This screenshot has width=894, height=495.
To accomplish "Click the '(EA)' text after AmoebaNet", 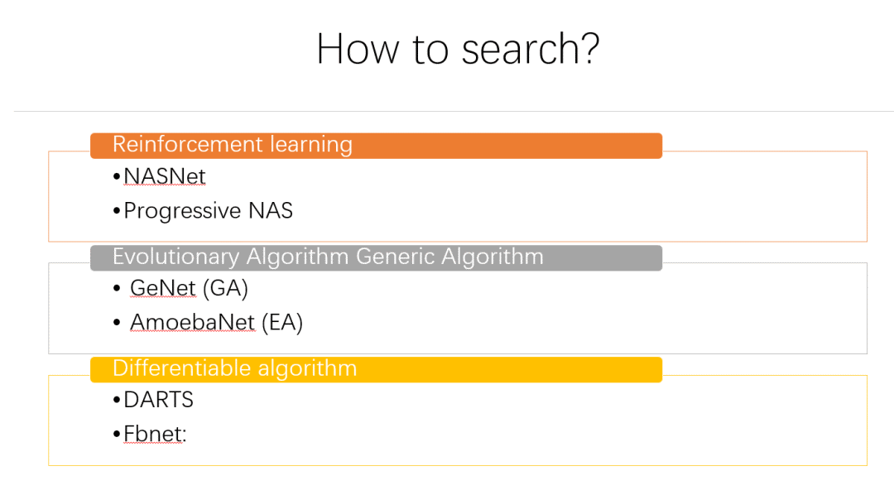I will tap(282, 322).
